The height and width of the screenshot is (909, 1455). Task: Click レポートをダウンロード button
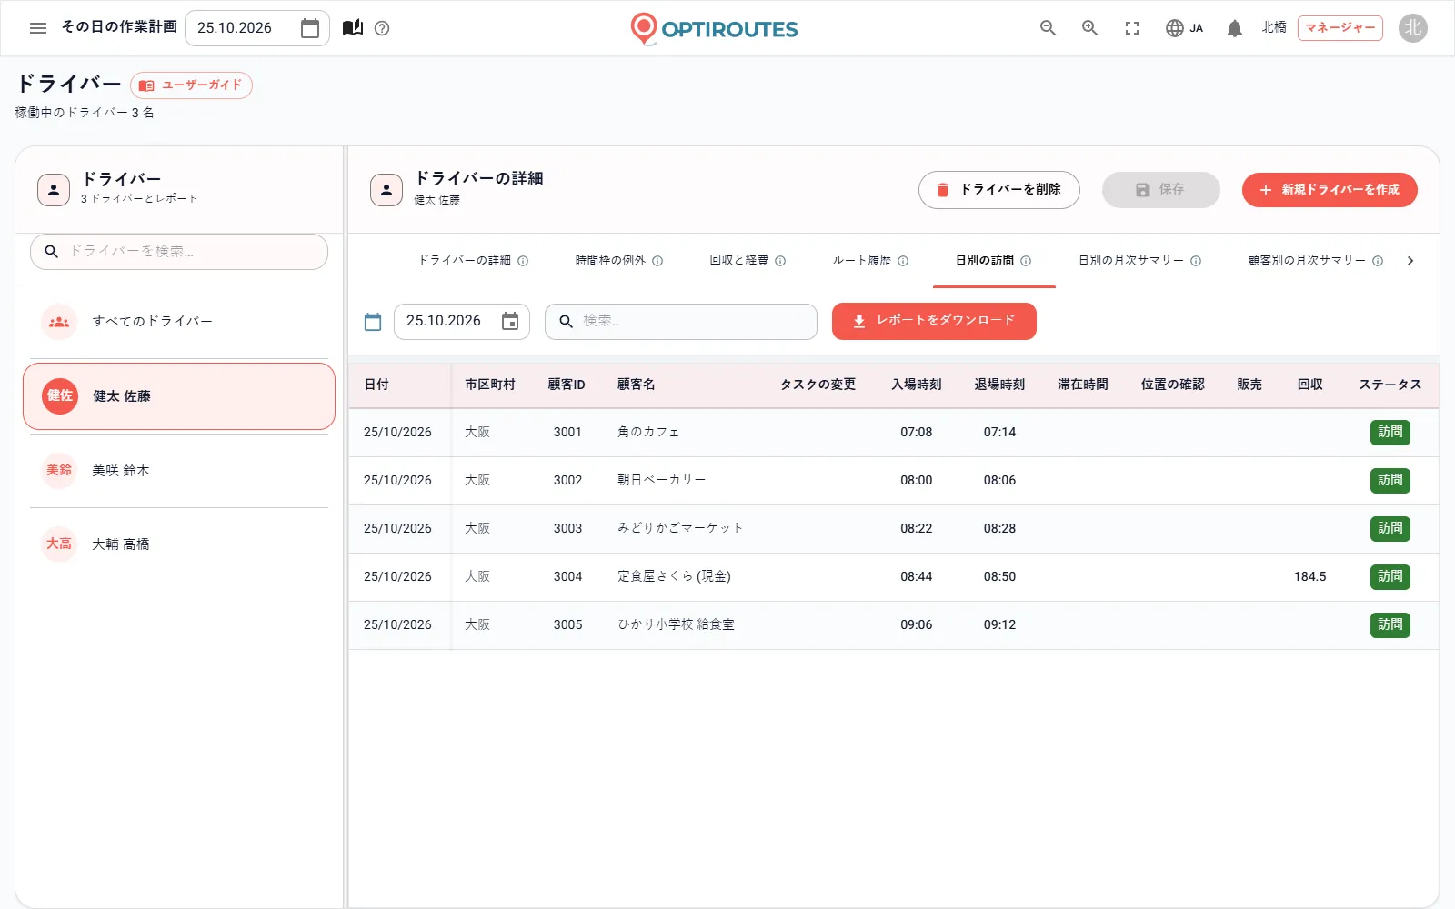coord(934,322)
